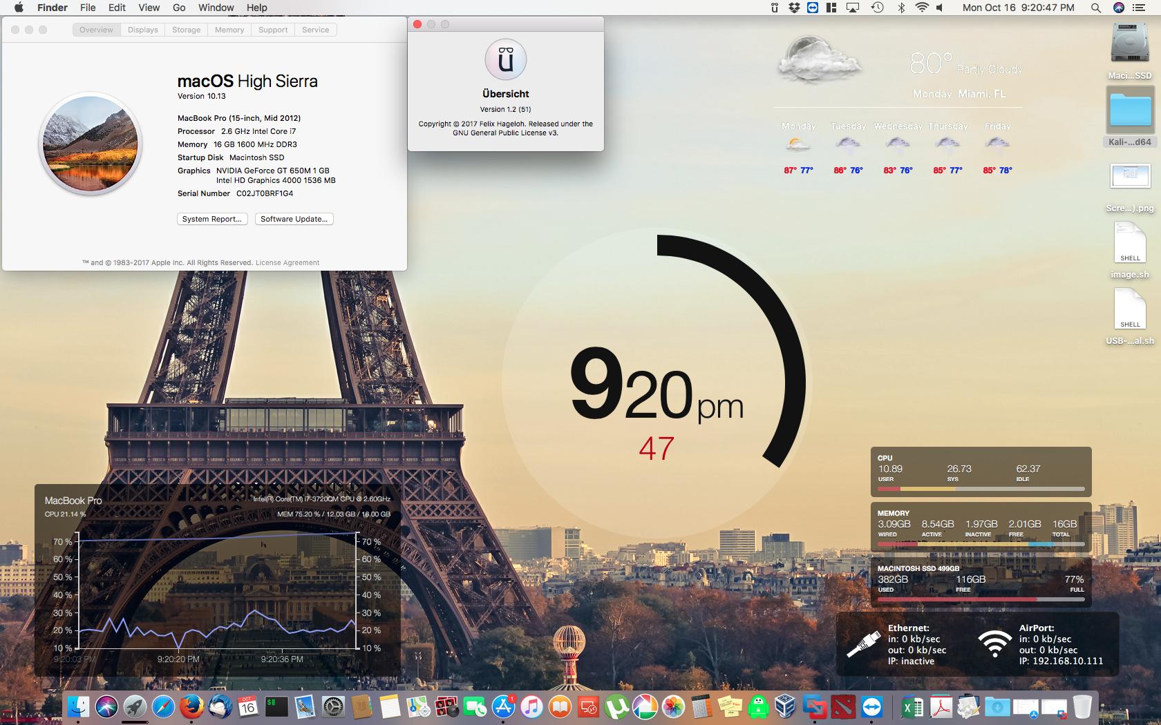
Task: Open the View menu
Action: pos(149,8)
